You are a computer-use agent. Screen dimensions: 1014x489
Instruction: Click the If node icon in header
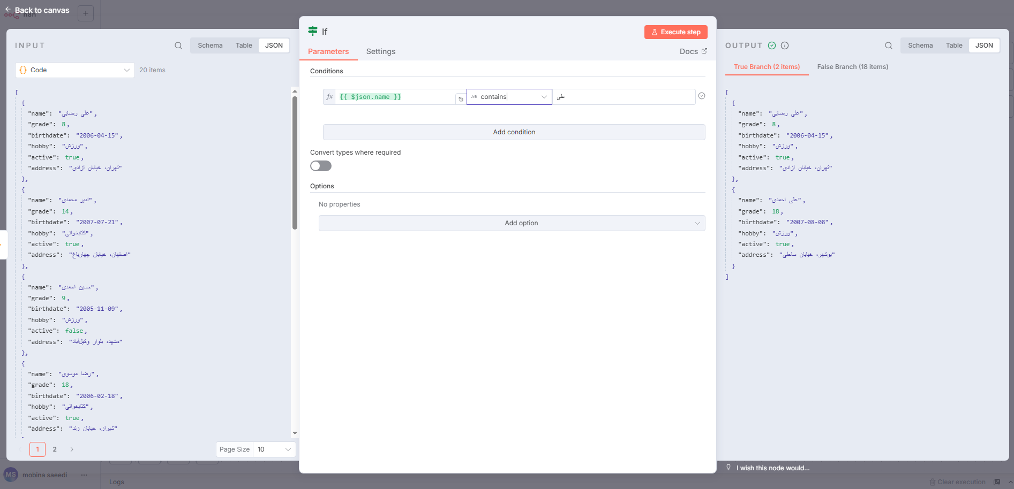[313, 32]
